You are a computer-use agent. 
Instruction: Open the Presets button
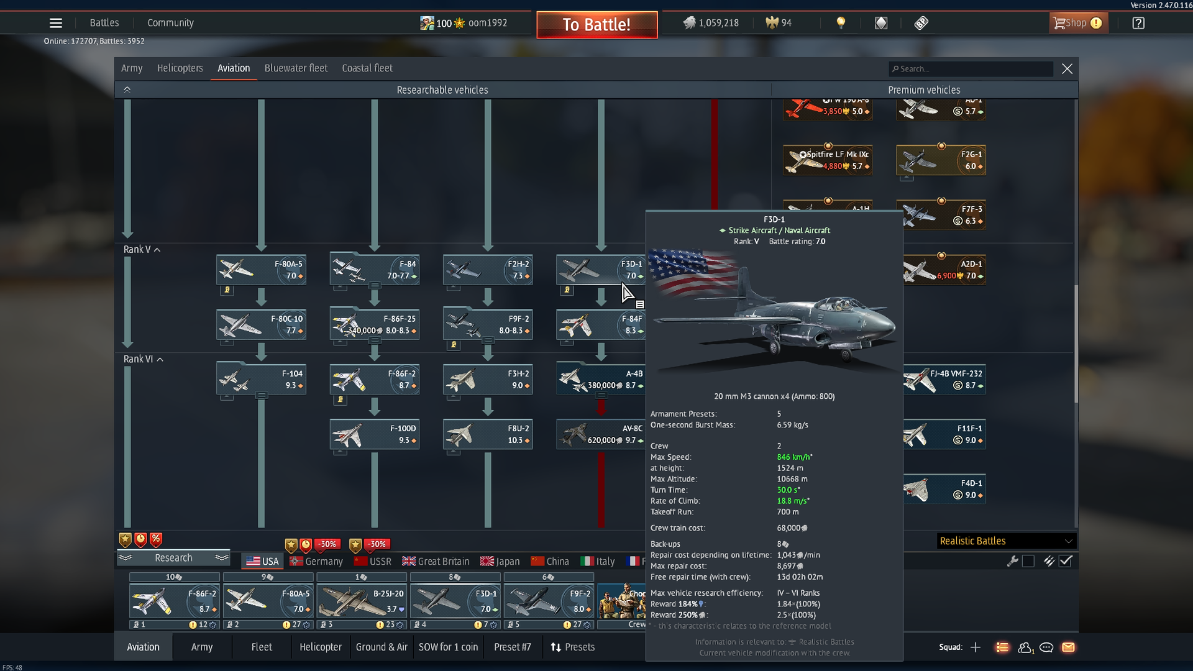tap(573, 647)
